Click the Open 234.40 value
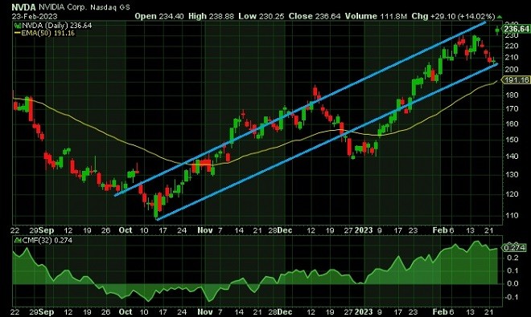Image resolution: width=531 pixels, height=317 pixels. tap(159, 16)
